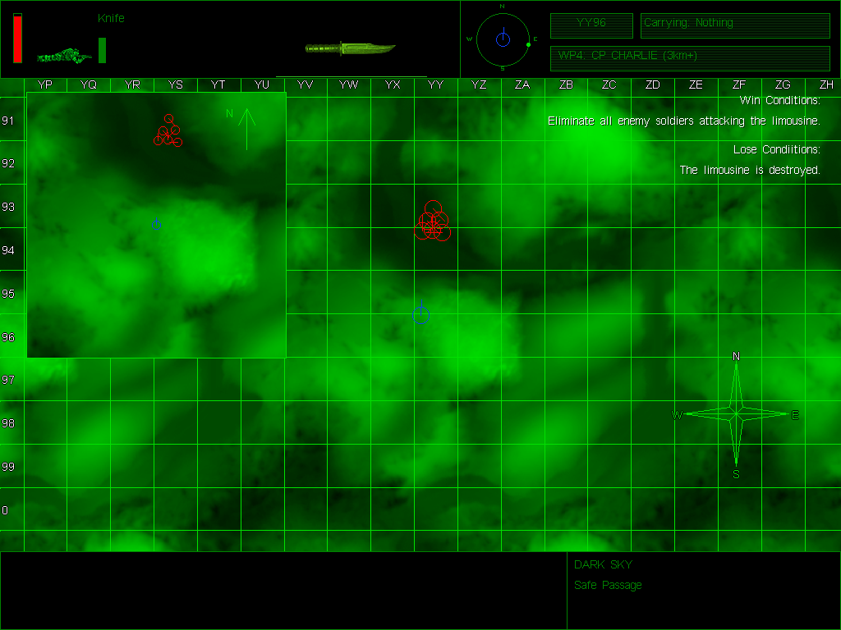Select the red enemy cluster on main map
841x630 pixels.
pos(432,221)
